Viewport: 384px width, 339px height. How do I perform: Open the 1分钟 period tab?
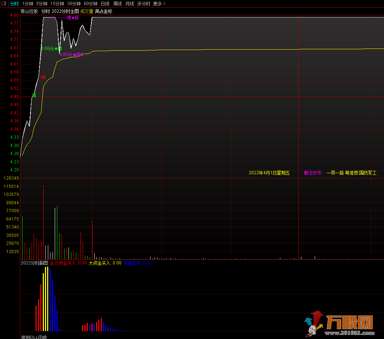click(x=28, y=4)
